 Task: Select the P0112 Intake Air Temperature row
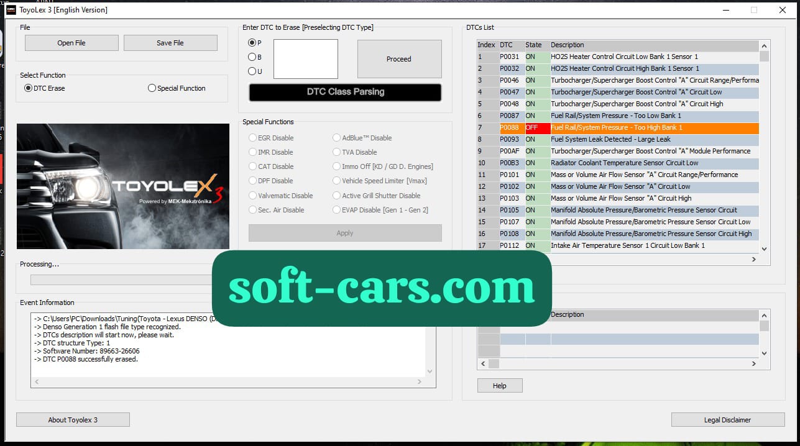pos(618,245)
